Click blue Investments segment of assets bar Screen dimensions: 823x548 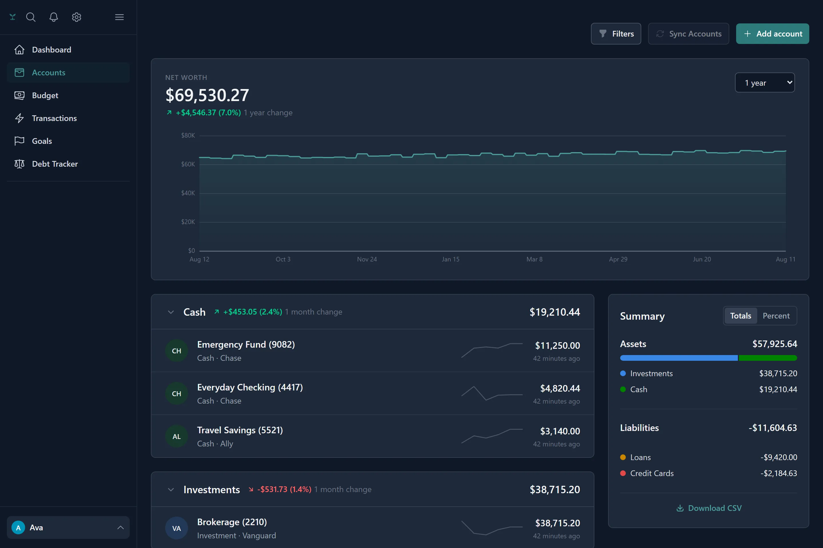[679, 358]
